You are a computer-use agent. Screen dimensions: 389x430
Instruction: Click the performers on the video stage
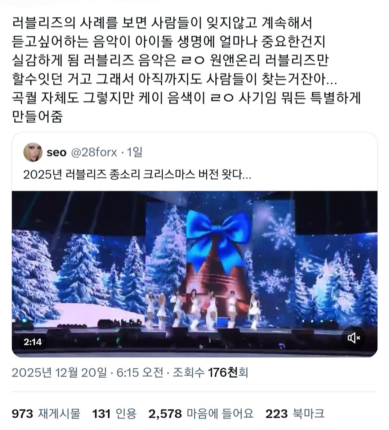pos(203,310)
